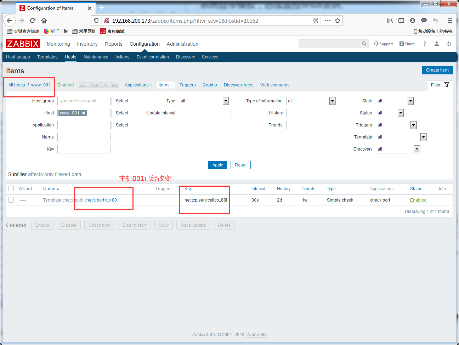This screenshot has height=345, width=459.
Task: Open Discovery rules tab
Action: pos(239,85)
